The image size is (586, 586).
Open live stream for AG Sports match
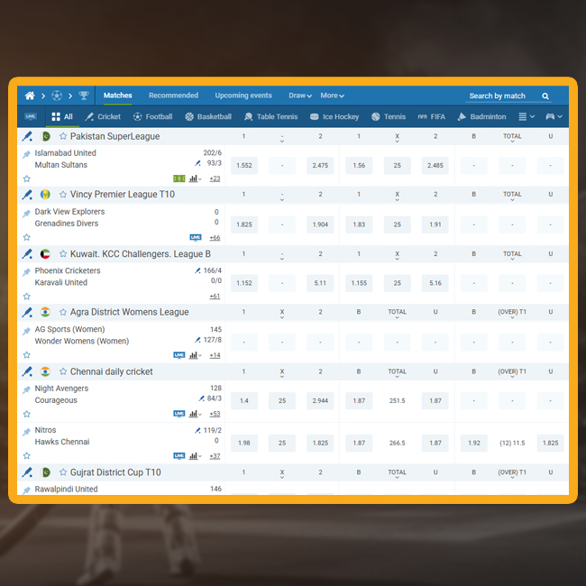pos(179,355)
